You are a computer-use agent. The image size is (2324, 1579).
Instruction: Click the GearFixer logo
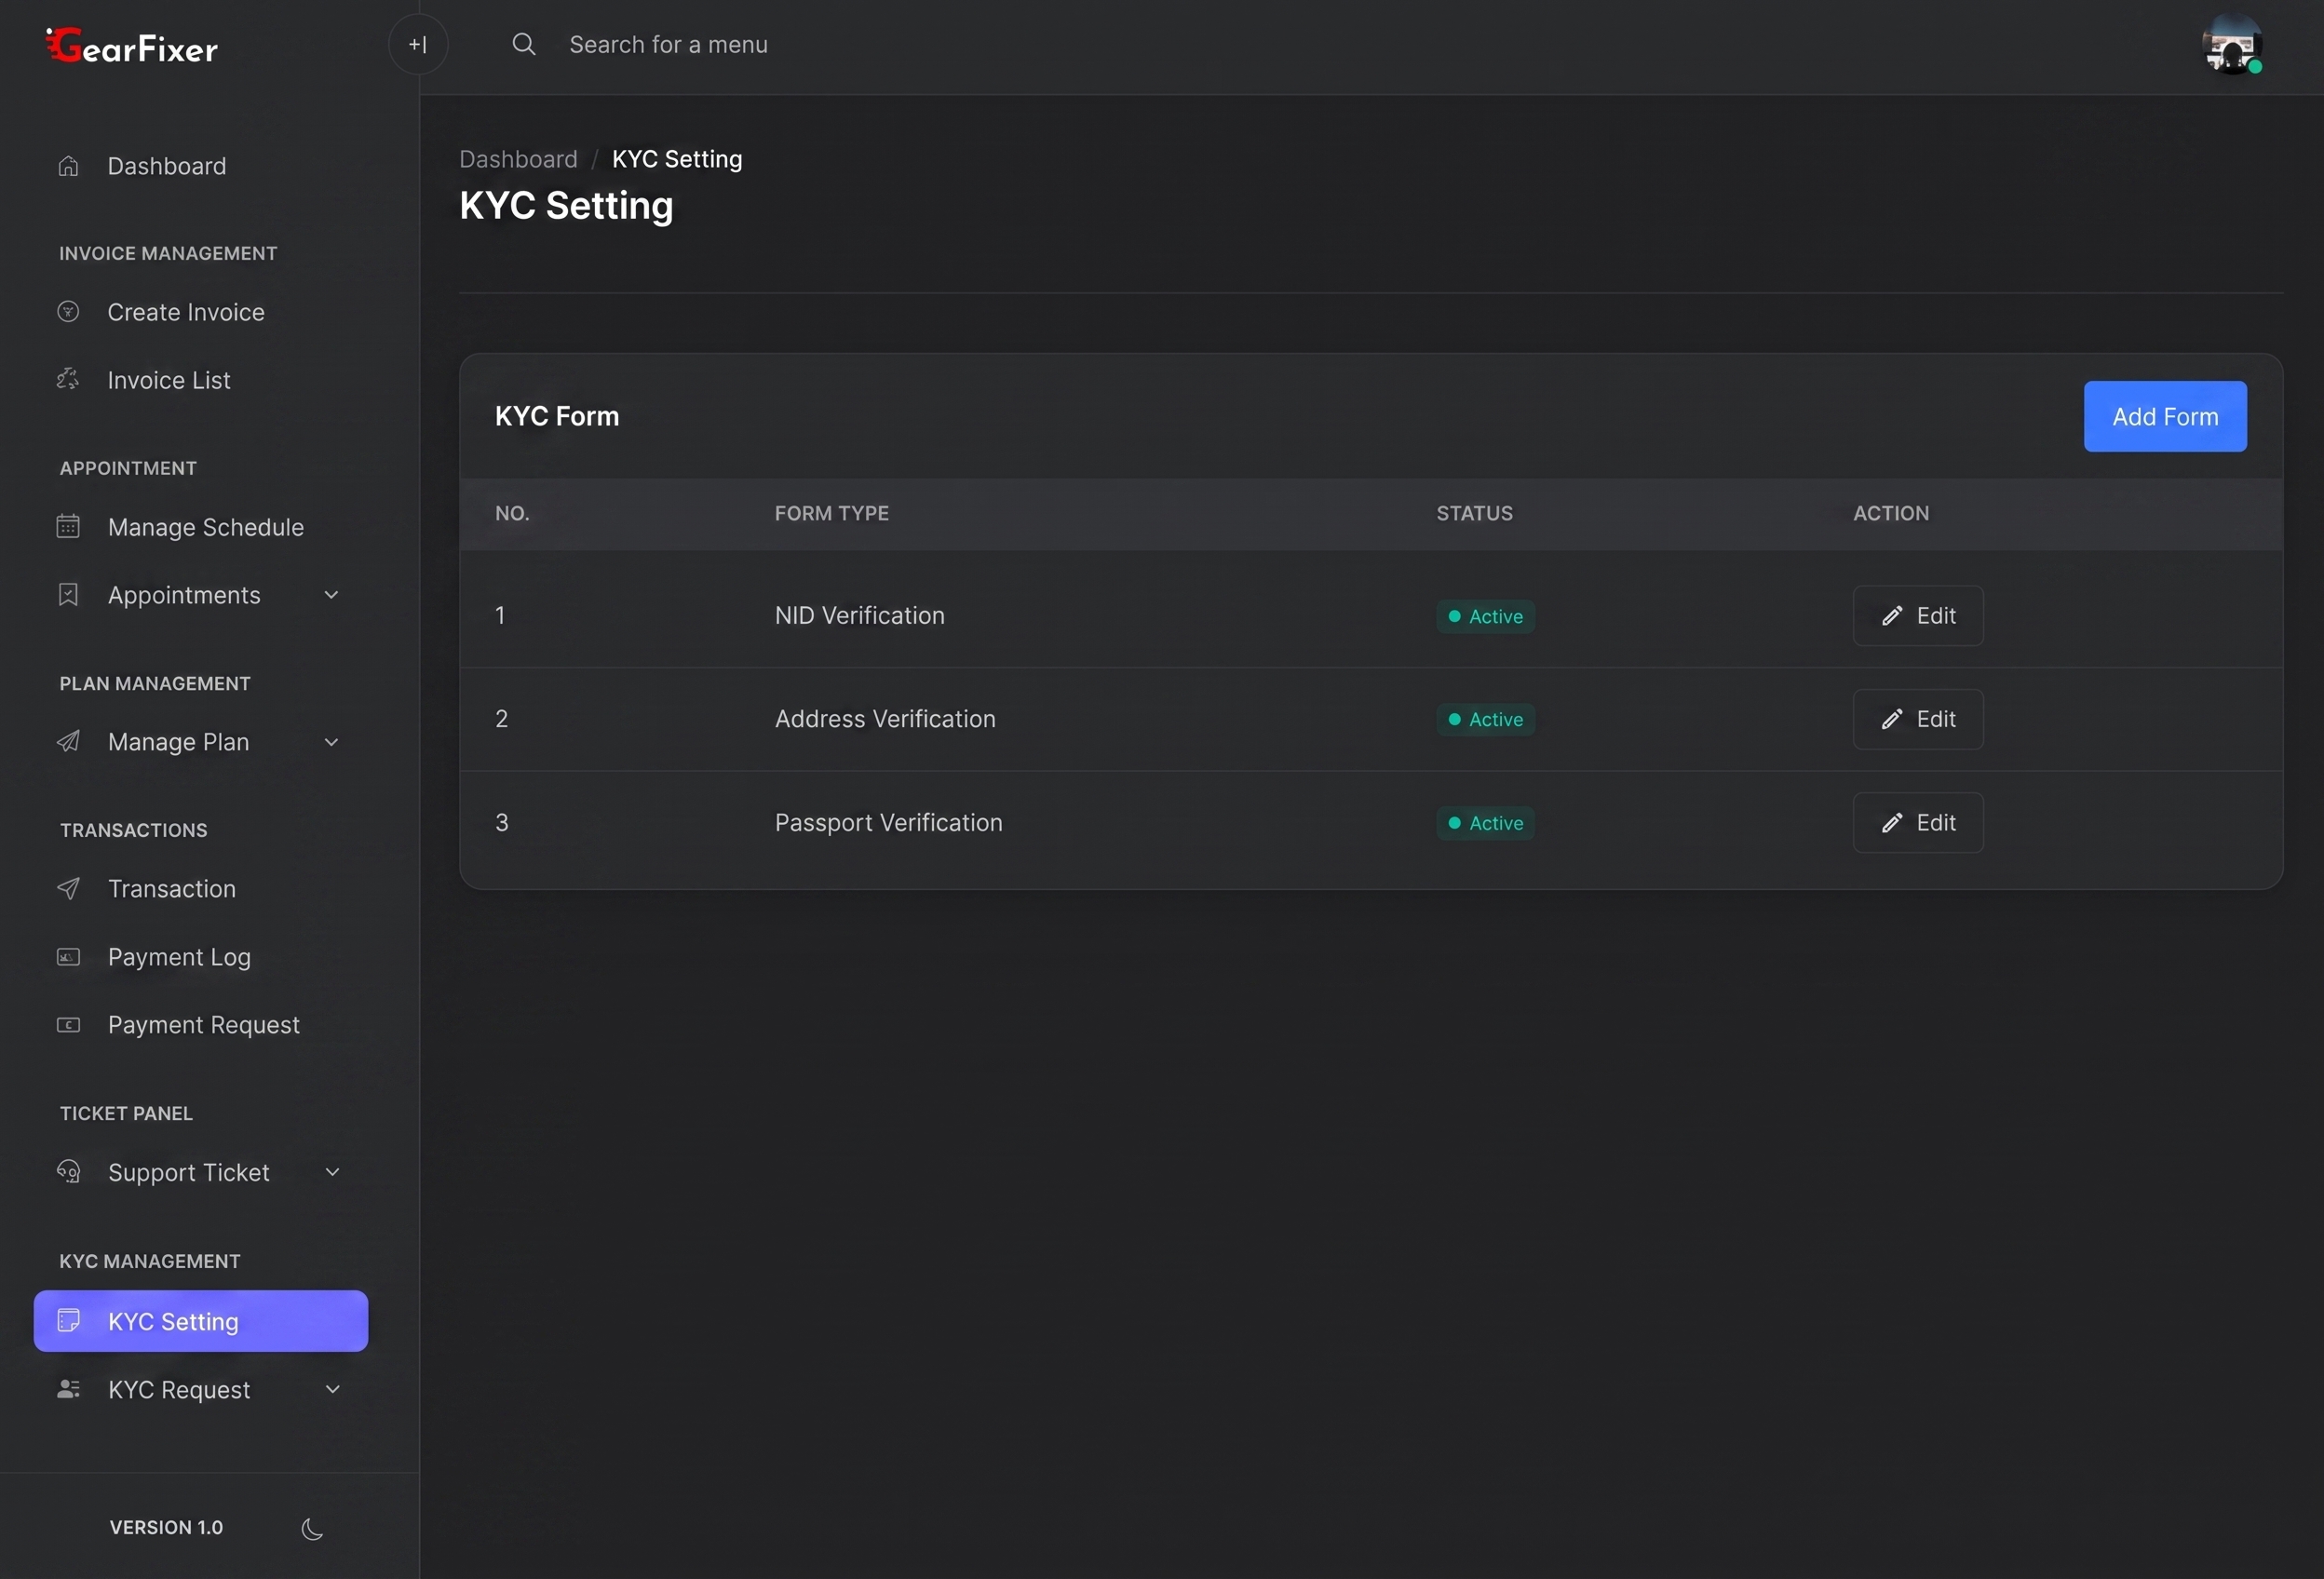132,46
